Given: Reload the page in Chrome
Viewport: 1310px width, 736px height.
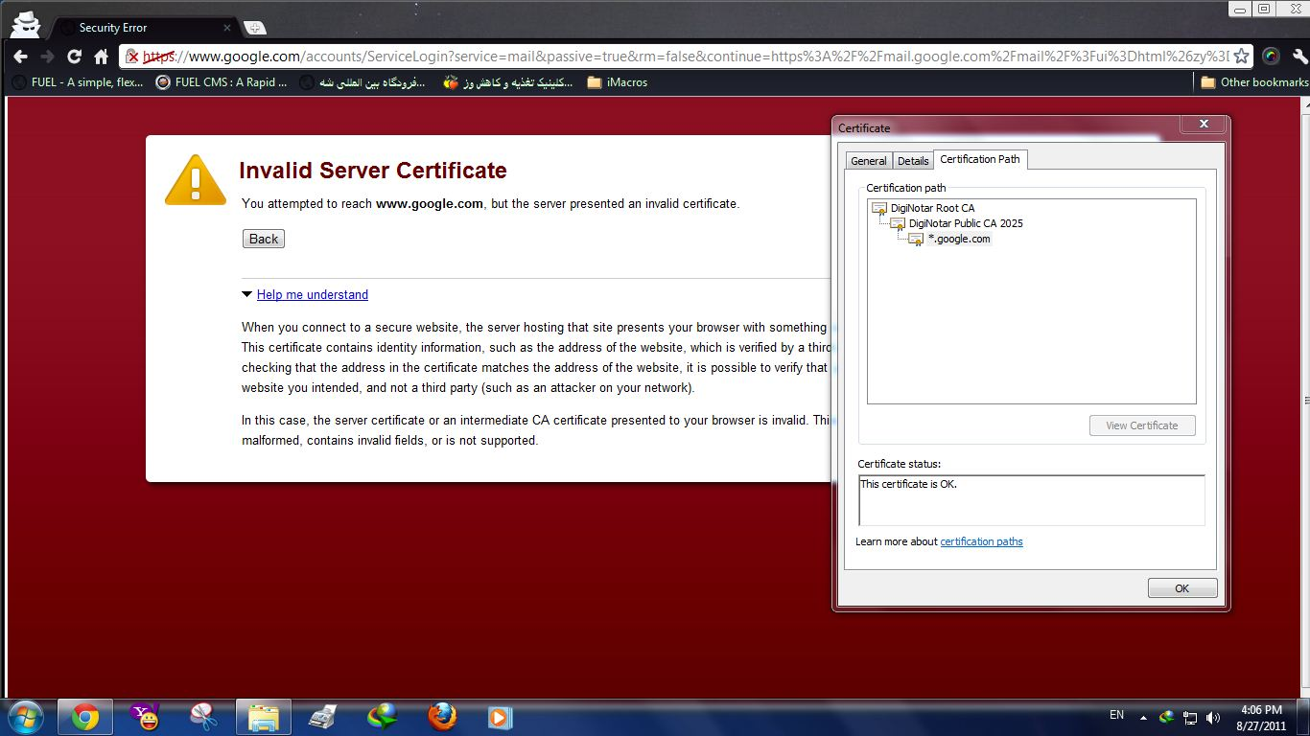Looking at the screenshot, I should [x=73, y=57].
